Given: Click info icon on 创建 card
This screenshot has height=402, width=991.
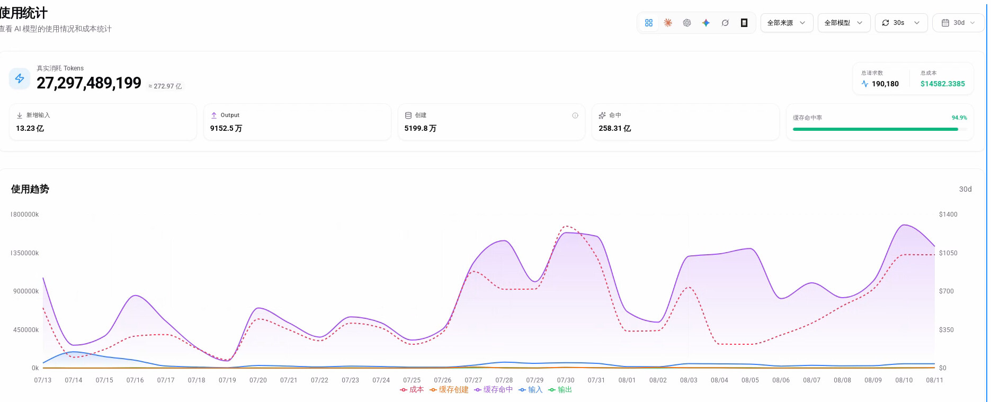Looking at the screenshot, I should pyautogui.click(x=575, y=115).
